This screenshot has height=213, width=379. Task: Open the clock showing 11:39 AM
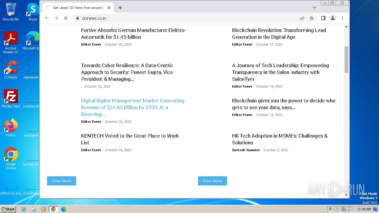(x=364, y=209)
